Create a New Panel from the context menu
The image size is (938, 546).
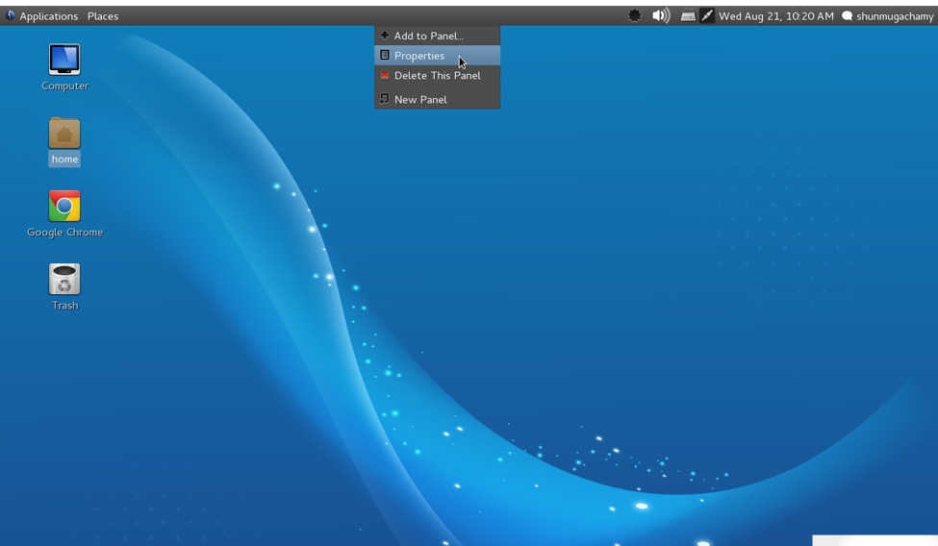(x=420, y=100)
